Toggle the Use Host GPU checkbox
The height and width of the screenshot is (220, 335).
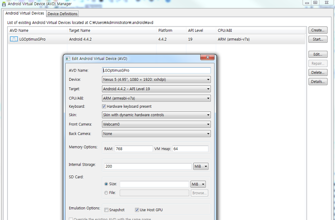click(x=137, y=210)
